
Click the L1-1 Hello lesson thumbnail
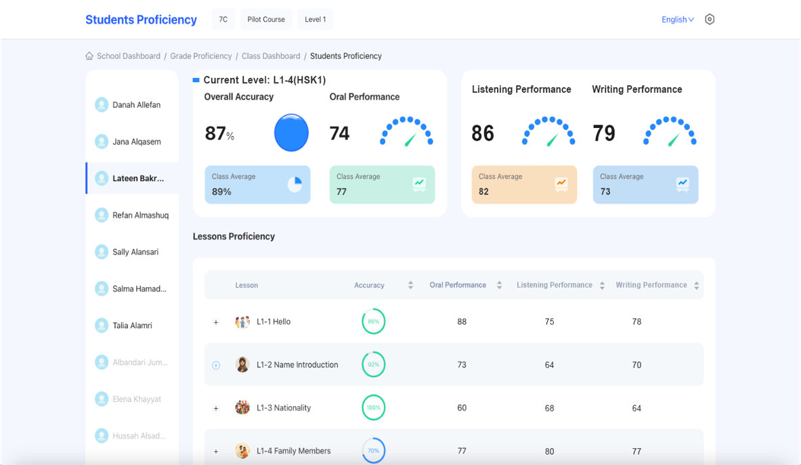(x=242, y=322)
